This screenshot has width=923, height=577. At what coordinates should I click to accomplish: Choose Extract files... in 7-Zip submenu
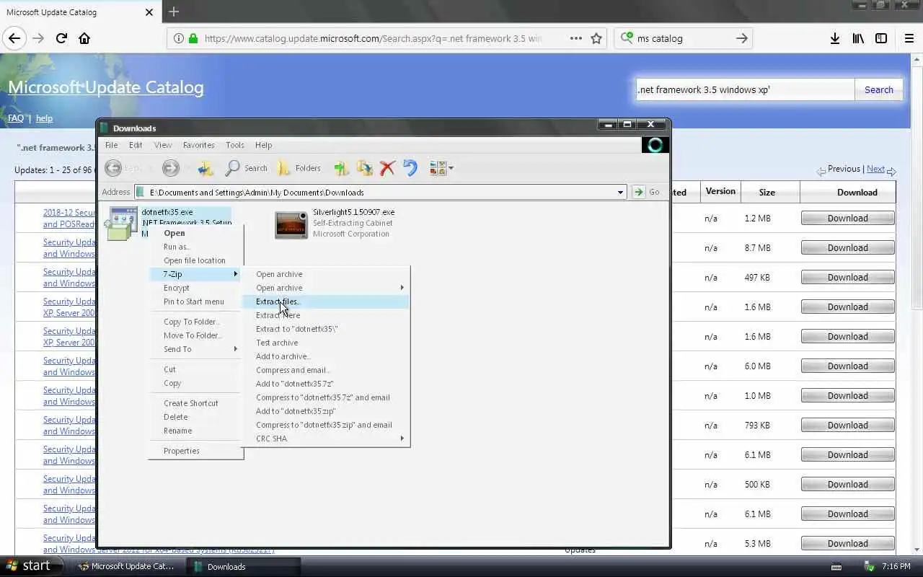coord(325,301)
